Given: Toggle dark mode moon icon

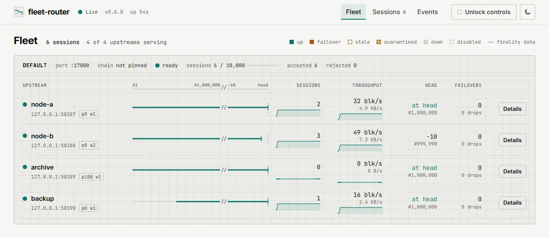Looking at the screenshot, I should 528,12.
